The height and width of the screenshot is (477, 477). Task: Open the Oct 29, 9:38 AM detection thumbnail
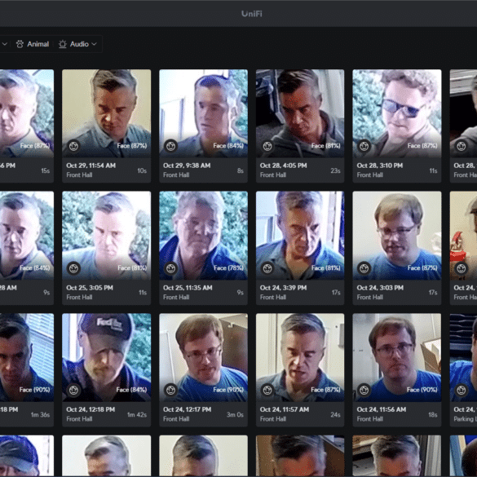coord(203,113)
